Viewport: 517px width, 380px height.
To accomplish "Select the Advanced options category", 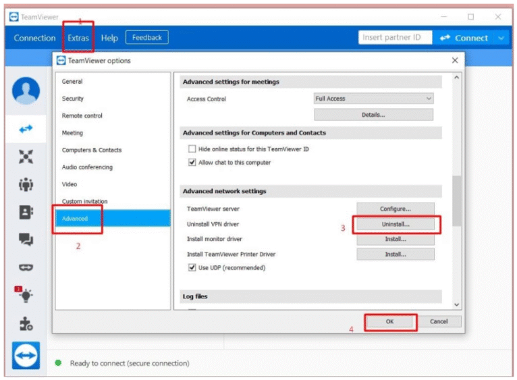I will (x=113, y=219).
